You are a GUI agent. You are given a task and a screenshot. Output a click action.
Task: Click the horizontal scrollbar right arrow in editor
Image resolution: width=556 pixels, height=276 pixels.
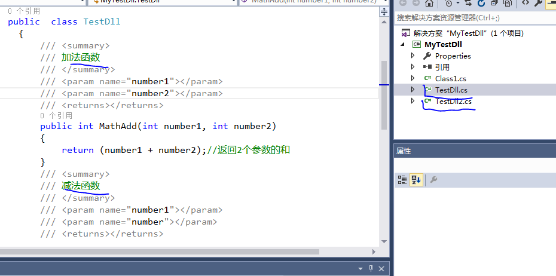374,252
